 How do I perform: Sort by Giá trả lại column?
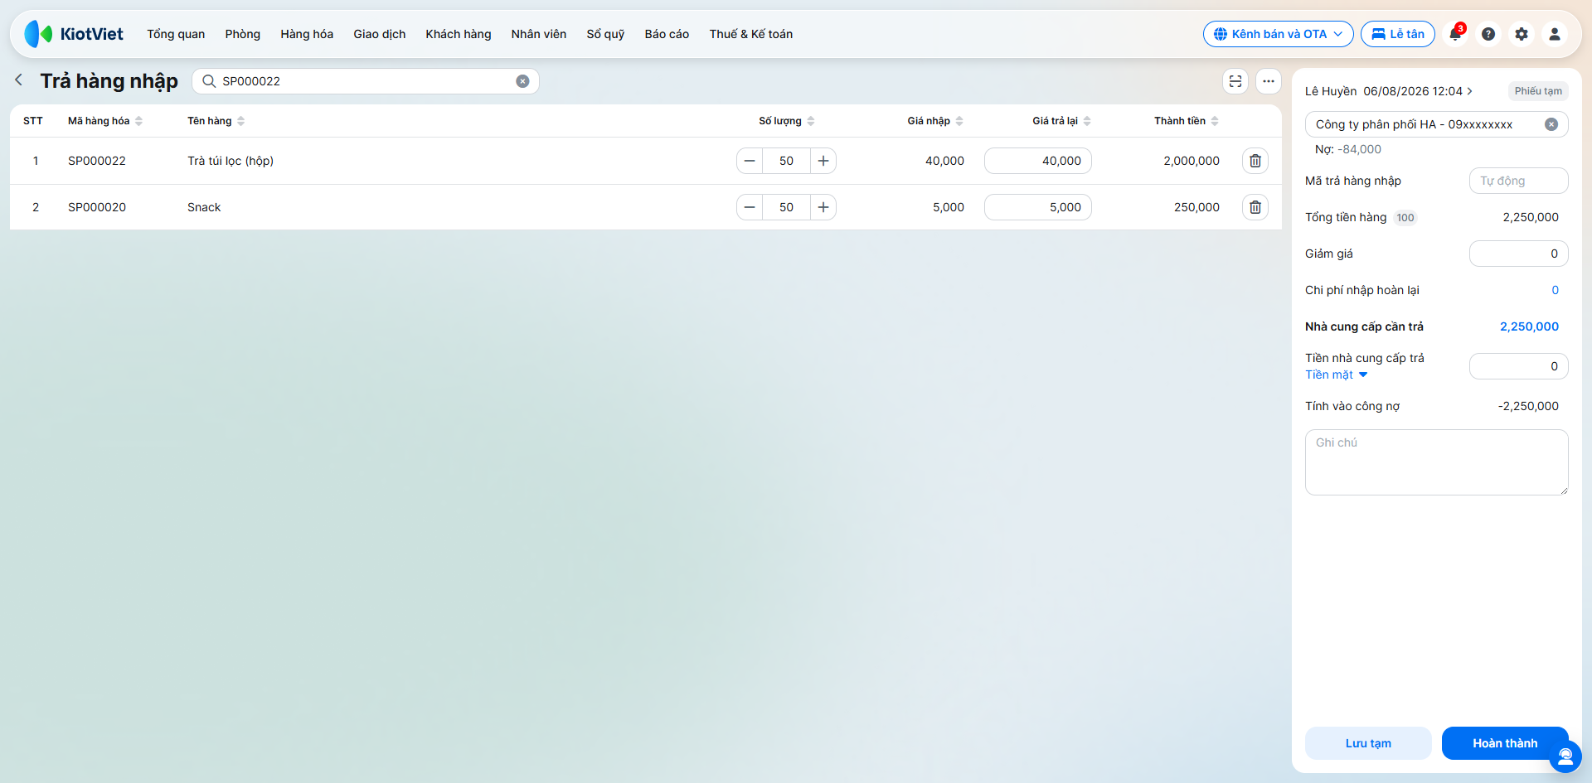[1061, 121]
